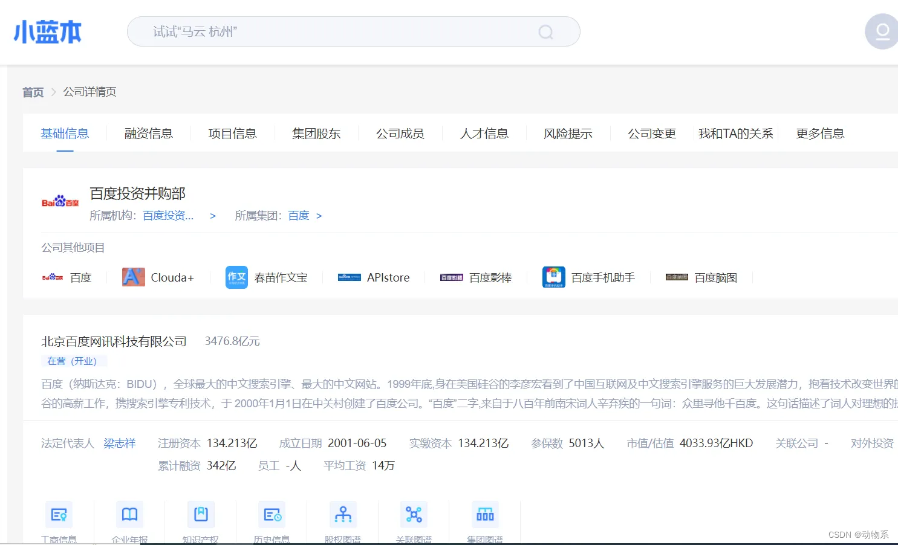Click the 百度脑图 project icon

[x=677, y=277]
